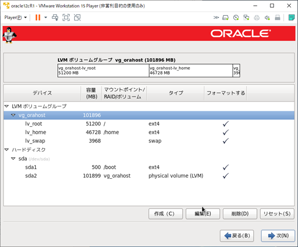Click the 作成 (C) create button
Viewport: 298px width, 247px height.
pos(166,214)
